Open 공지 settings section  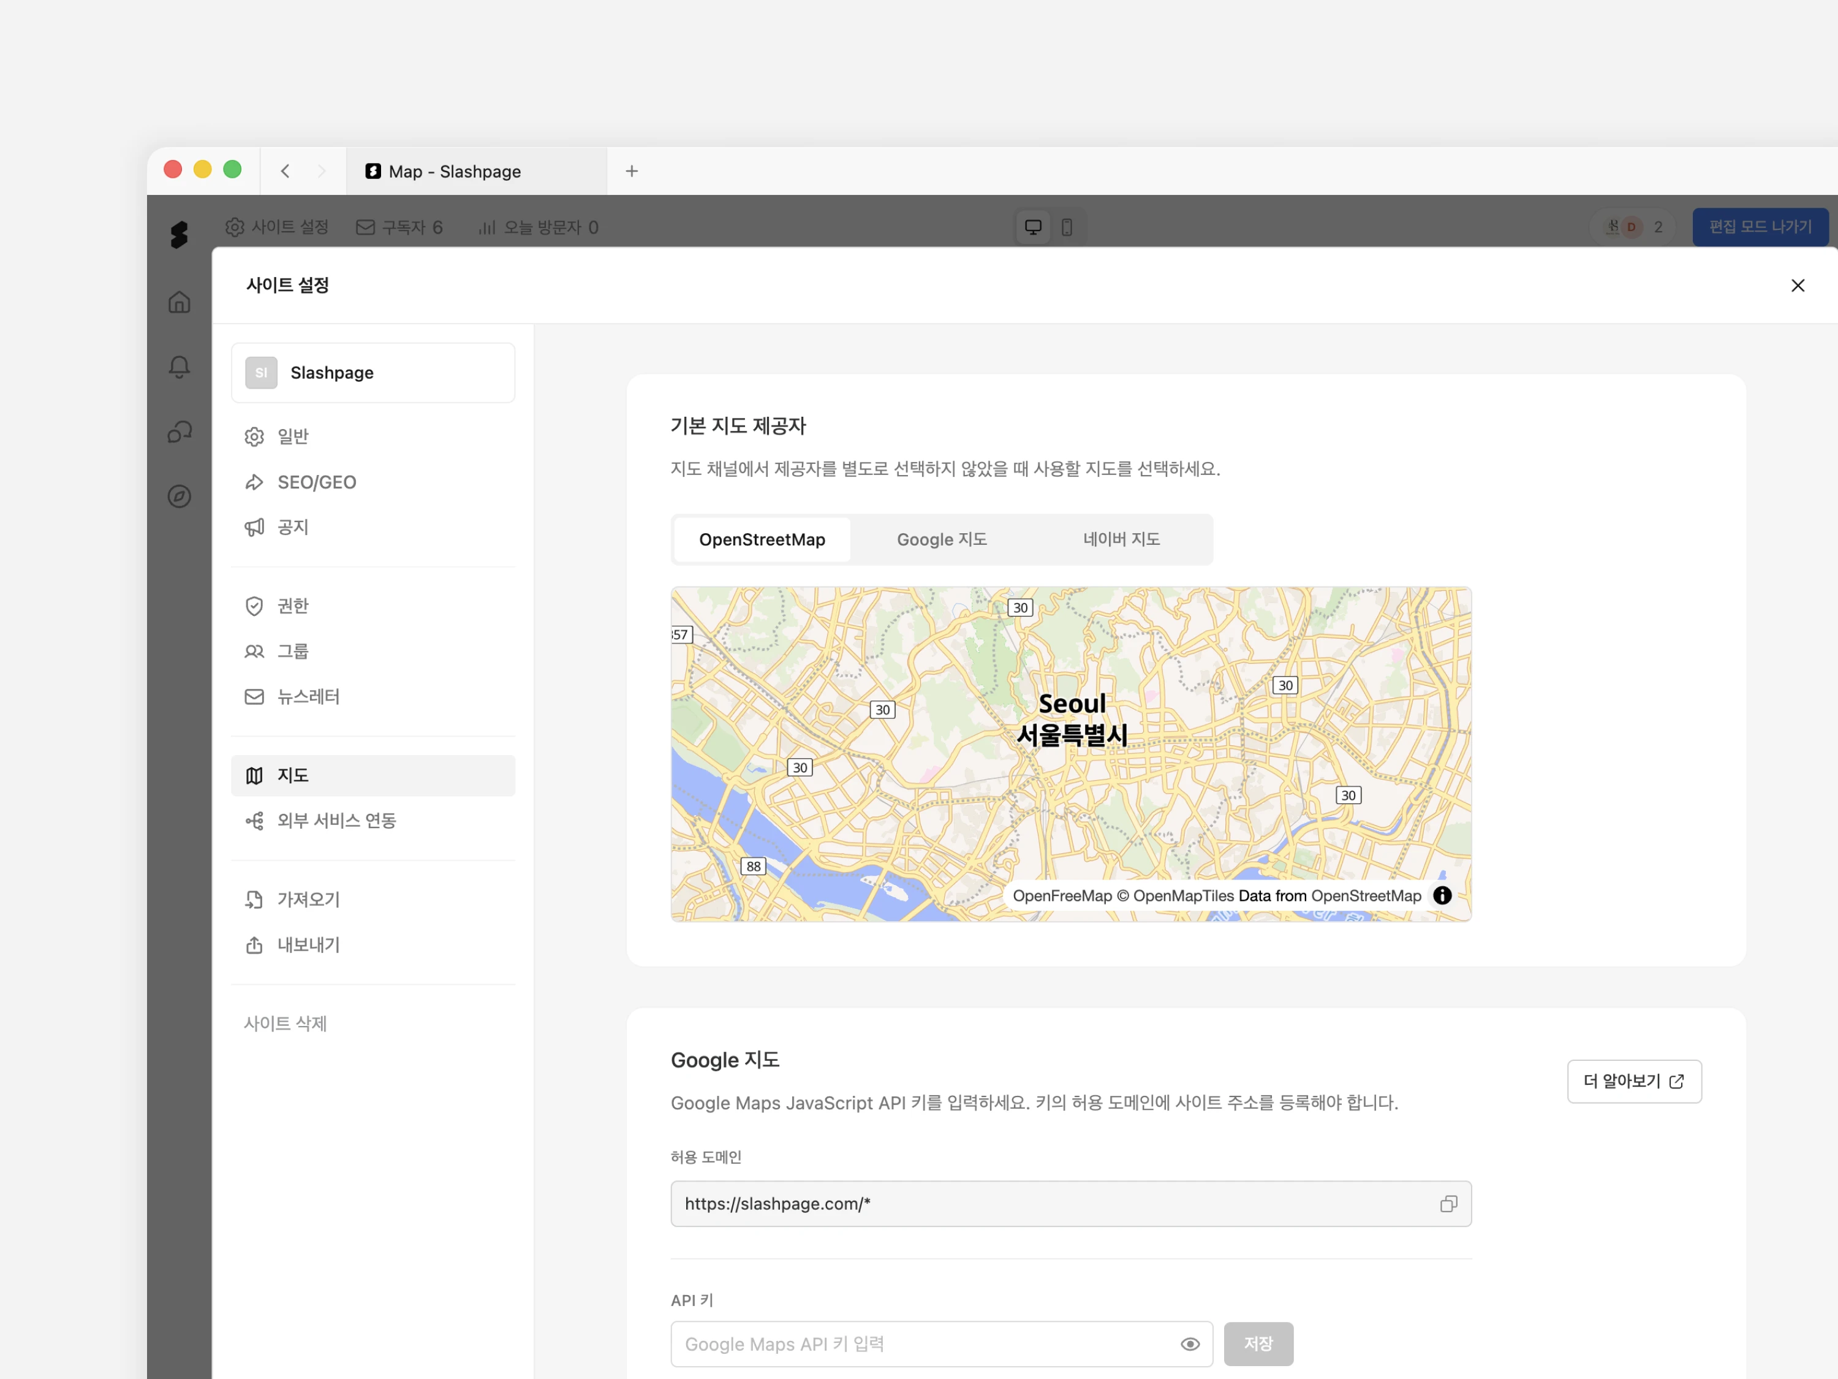click(x=373, y=527)
